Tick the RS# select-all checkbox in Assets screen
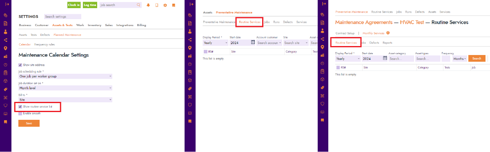The height and width of the screenshot is (152, 490). tap(205, 52)
